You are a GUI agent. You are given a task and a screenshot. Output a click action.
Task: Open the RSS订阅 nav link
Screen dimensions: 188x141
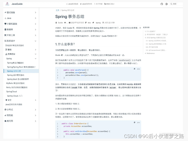[109, 4]
